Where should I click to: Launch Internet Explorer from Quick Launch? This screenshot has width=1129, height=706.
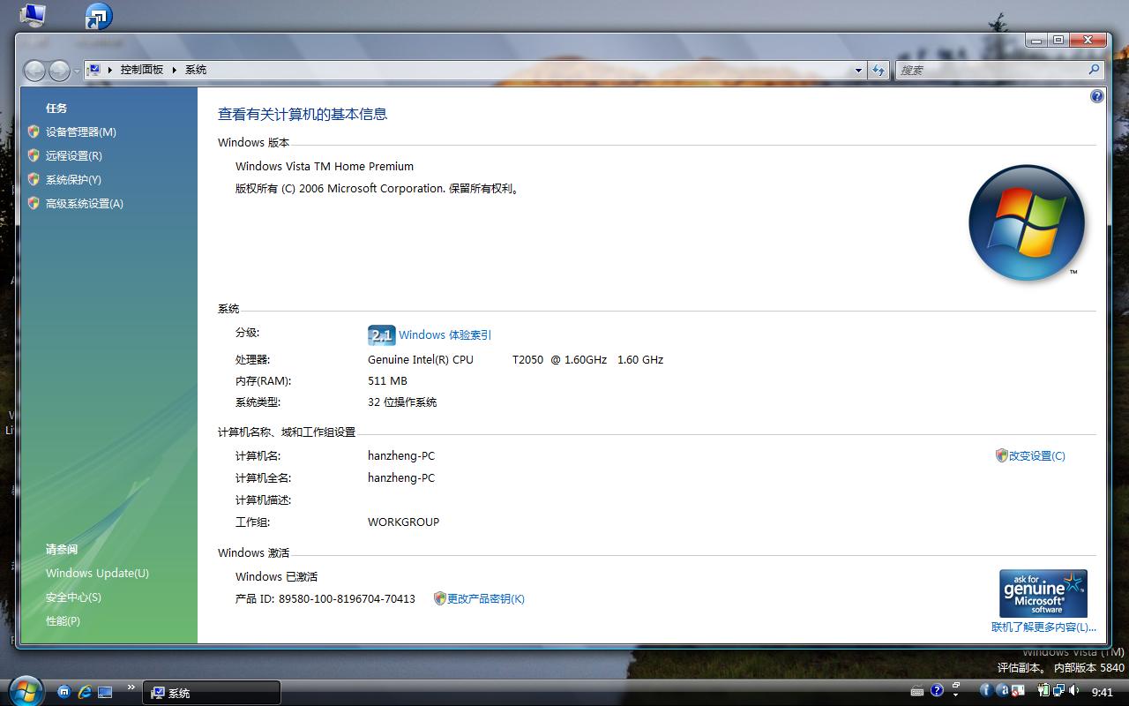tap(85, 693)
